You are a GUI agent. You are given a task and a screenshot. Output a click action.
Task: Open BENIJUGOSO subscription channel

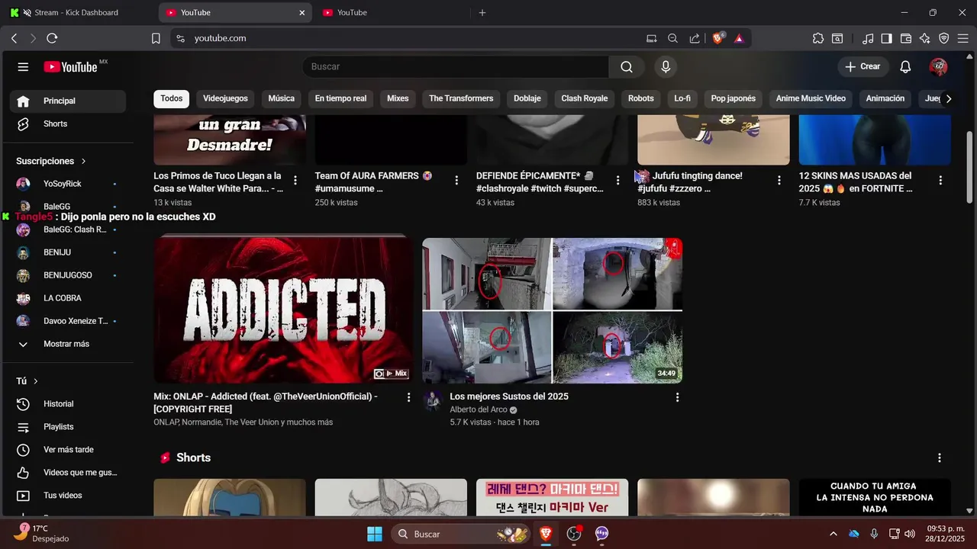[68, 275]
